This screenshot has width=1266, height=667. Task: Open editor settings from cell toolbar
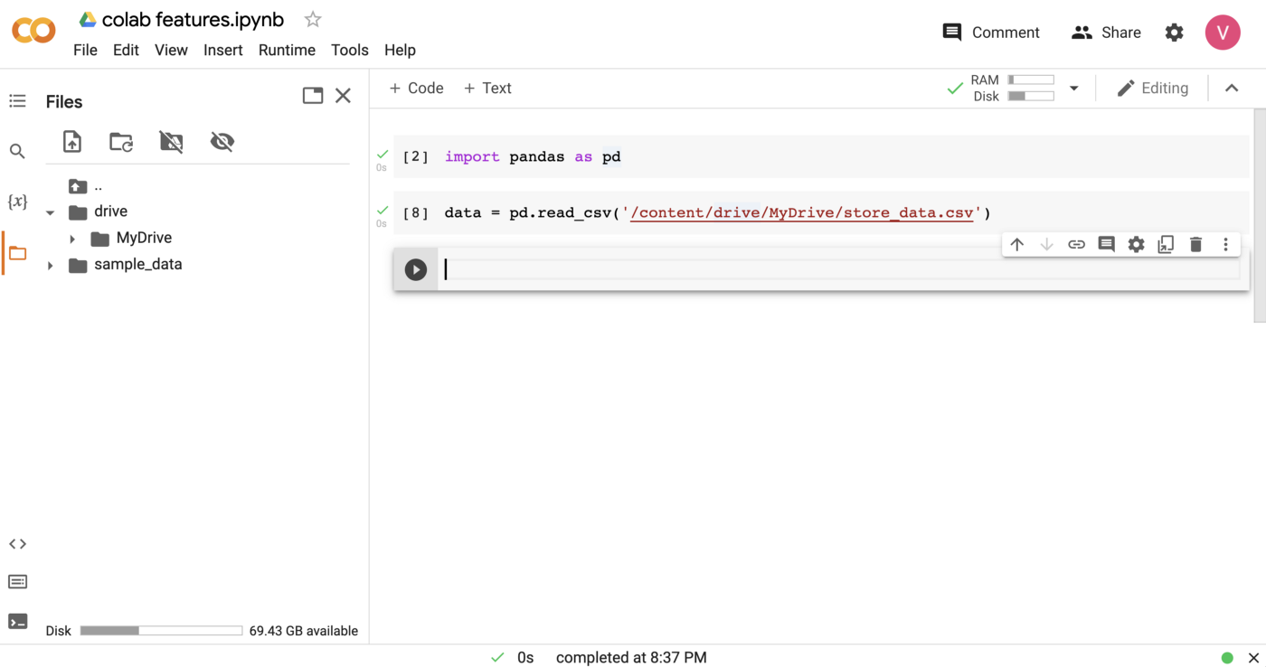pos(1136,244)
